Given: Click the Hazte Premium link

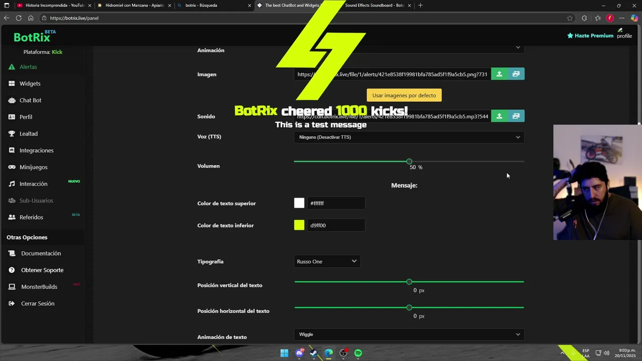Looking at the screenshot, I should tap(590, 36).
